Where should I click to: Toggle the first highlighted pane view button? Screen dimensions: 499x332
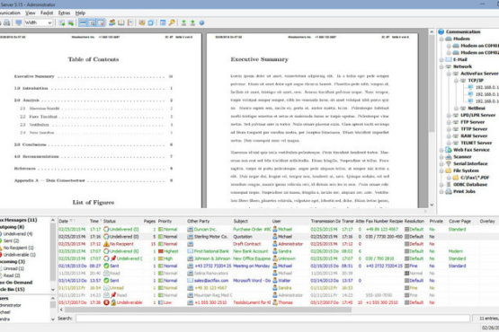(x=83, y=22)
